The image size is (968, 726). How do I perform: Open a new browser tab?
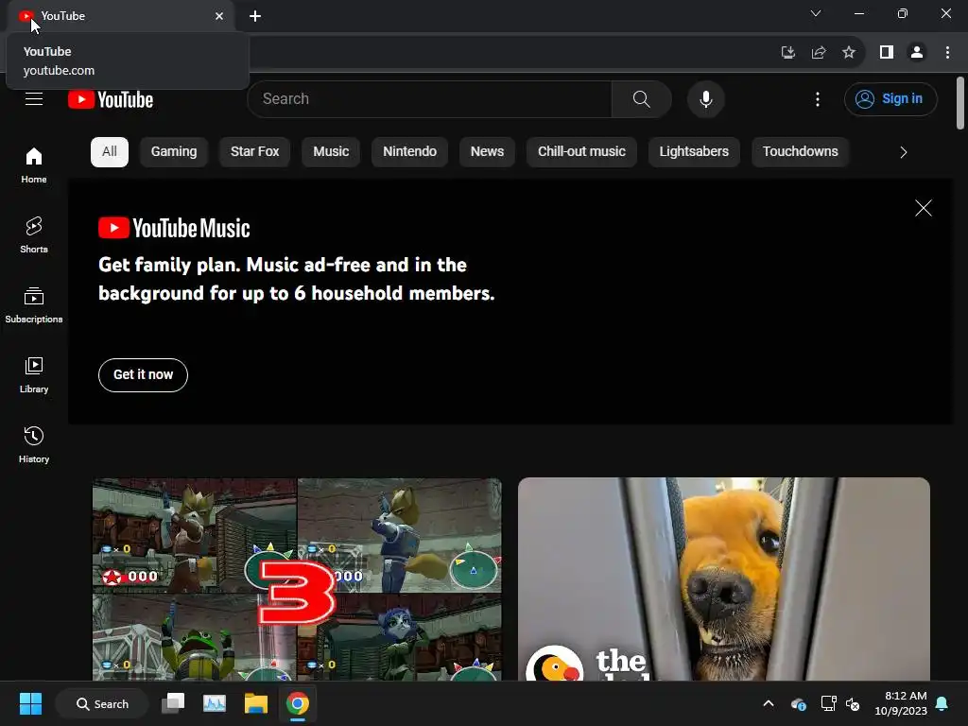click(255, 16)
